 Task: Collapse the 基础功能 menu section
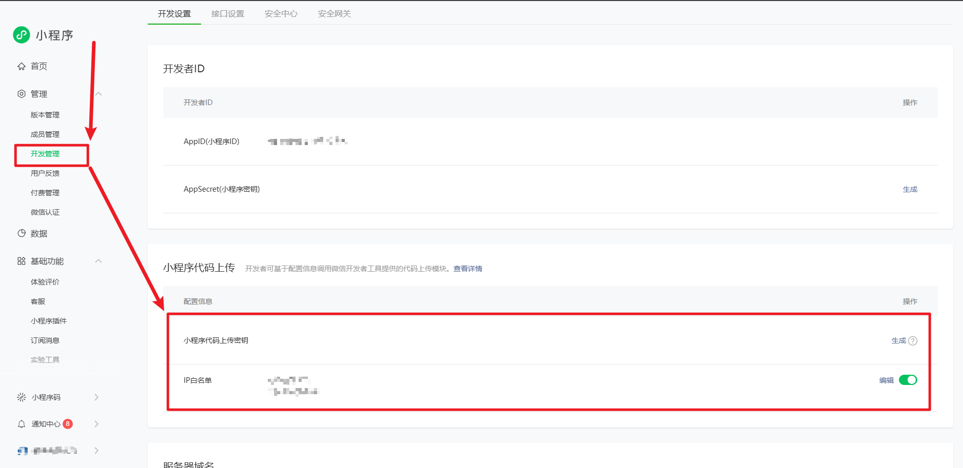(99, 261)
